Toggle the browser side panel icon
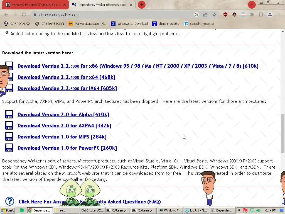The image size is (285, 214). point(261,14)
